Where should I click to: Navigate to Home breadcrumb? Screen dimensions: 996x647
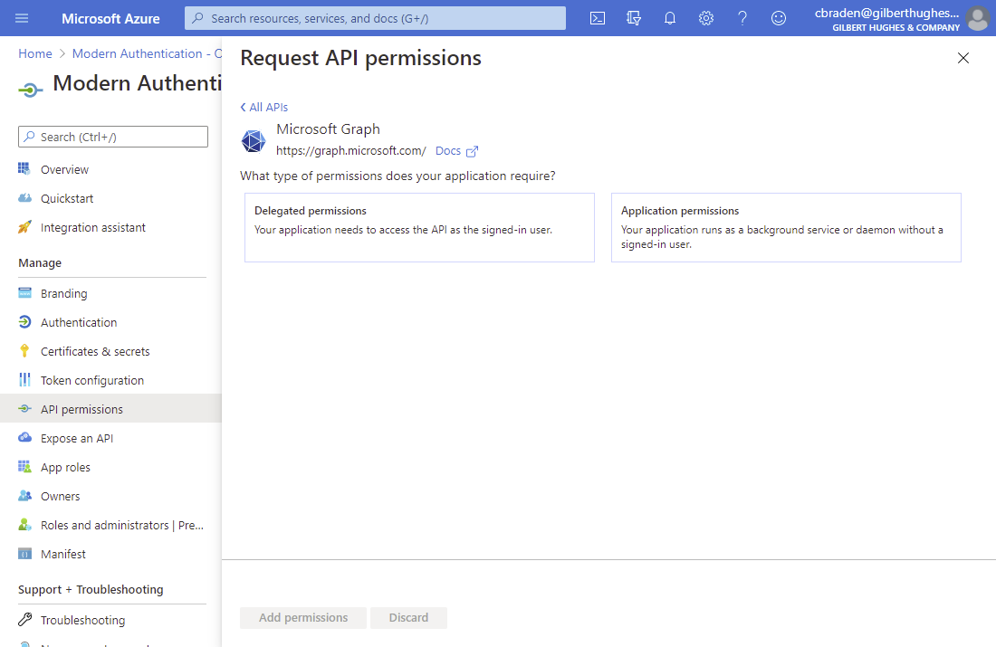click(35, 54)
